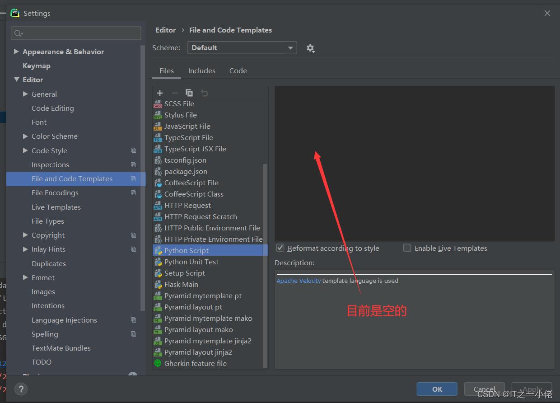Screen dimensions: 560x403
Task: Expand the Color Scheme node
Action: [25, 136]
